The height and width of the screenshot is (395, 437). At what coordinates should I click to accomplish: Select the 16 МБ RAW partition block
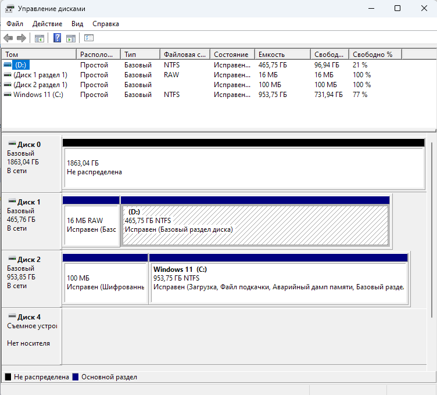pos(91,225)
